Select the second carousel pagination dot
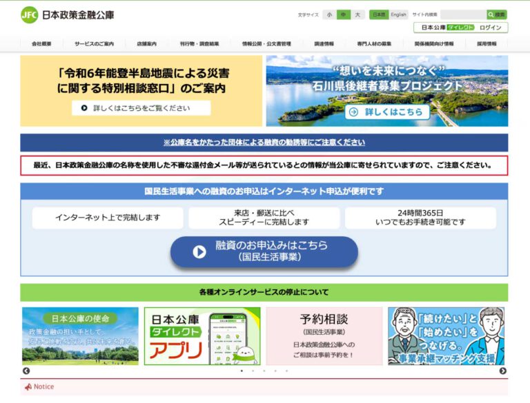The width and height of the screenshot is (530, 403). 253,371
